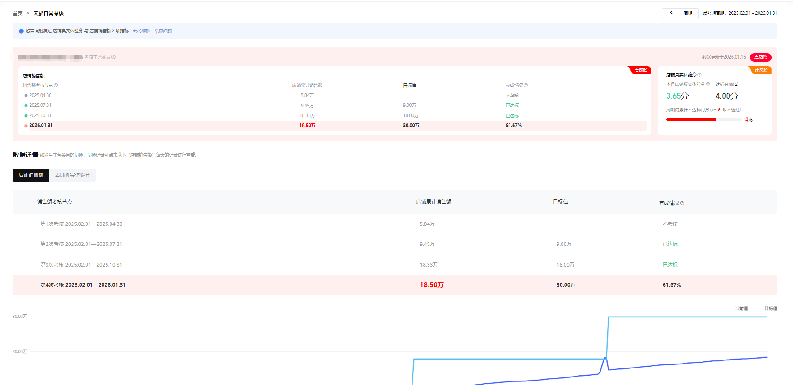
Task: Select the 2025.07.31 assessment node
Action: click(40, 106)
